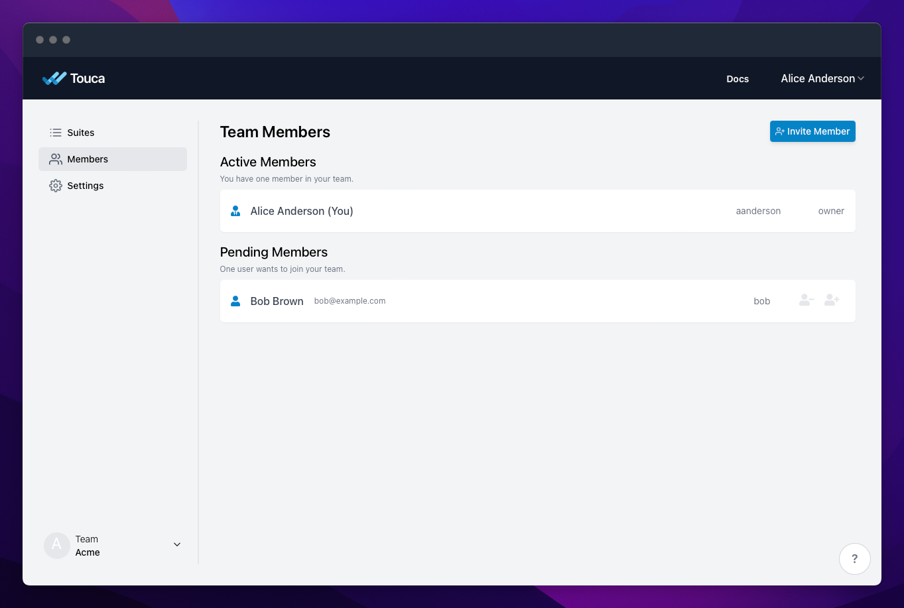Click 'One user wants to join your team.'
Viewport: 904px width, 608px height.
[x=283, y=269]
